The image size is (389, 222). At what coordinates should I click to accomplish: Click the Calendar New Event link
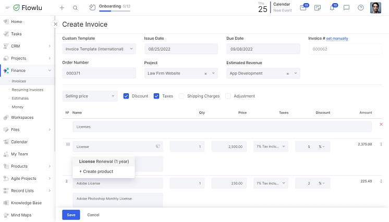282,10
